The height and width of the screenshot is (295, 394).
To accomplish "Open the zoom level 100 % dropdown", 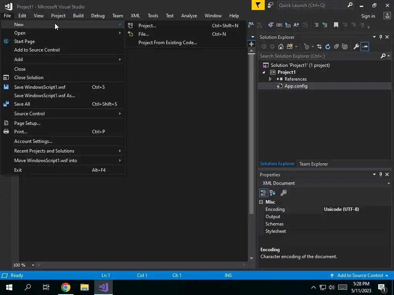I will pos(33,265).
